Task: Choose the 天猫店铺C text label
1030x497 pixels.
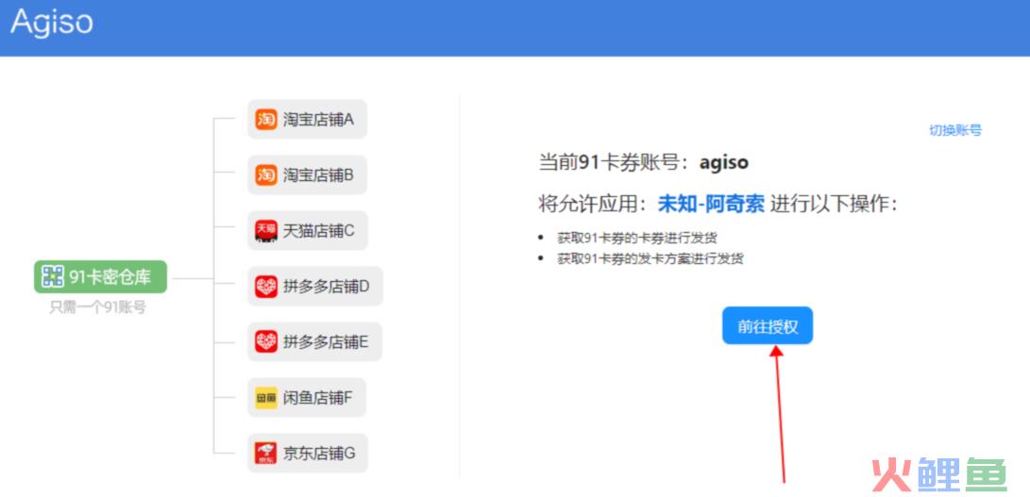Action: click(x=319, y=230)
